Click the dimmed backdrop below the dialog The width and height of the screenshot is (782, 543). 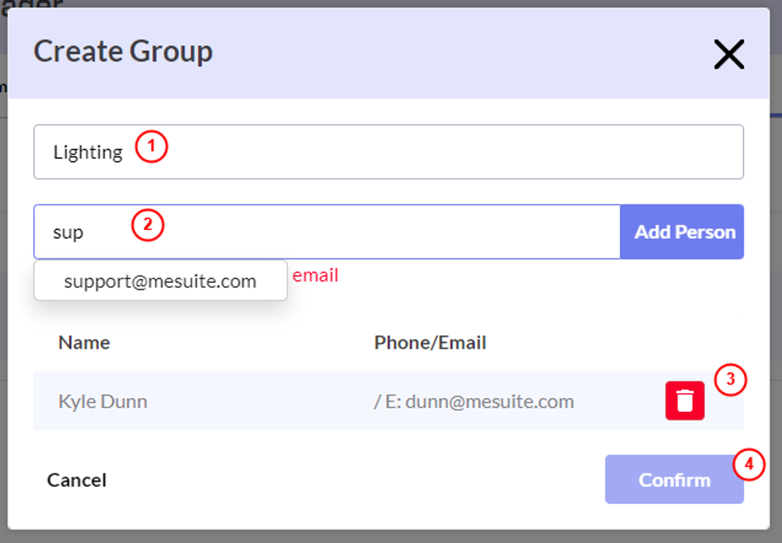tap(391, 537)
